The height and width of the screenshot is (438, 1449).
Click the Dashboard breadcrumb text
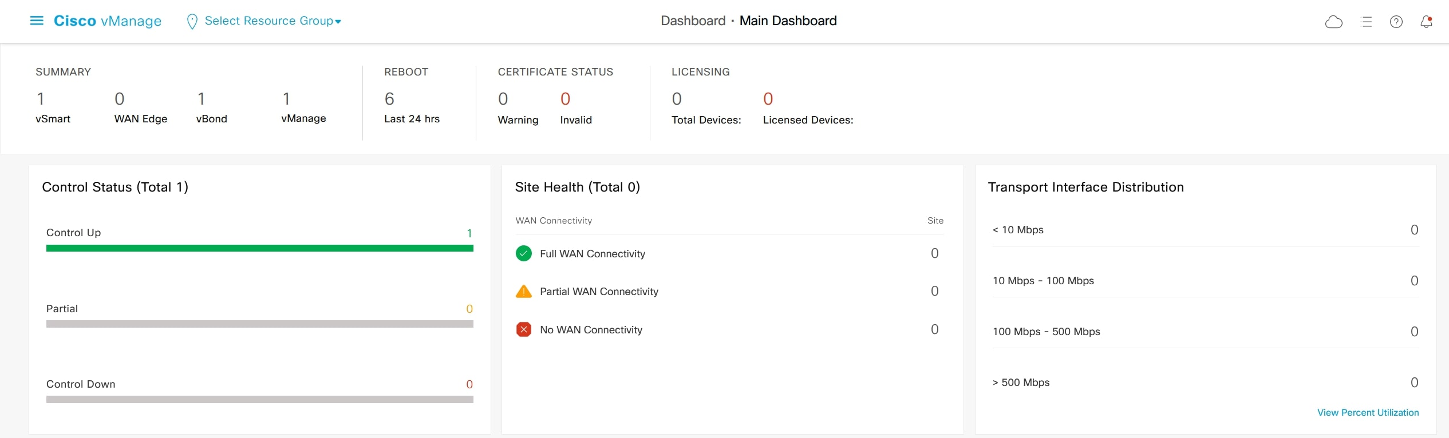(693, 21)
